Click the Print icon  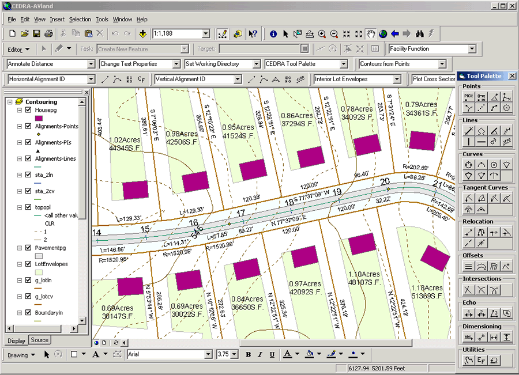tap(49, 34)
